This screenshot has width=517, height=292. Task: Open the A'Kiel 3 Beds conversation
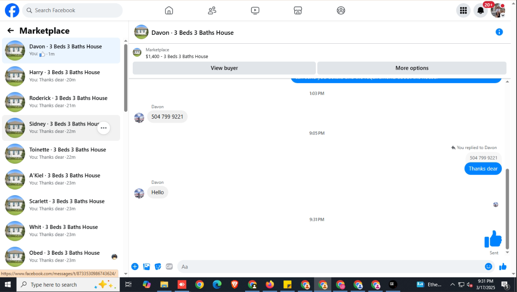click(x=61, y=179)
